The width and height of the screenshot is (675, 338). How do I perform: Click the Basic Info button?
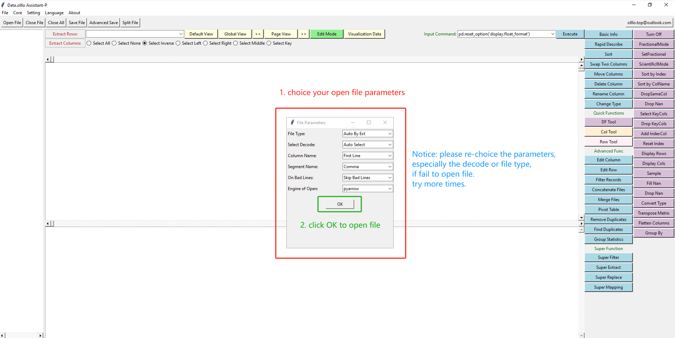pyautogui.click(x=608, y=34)
